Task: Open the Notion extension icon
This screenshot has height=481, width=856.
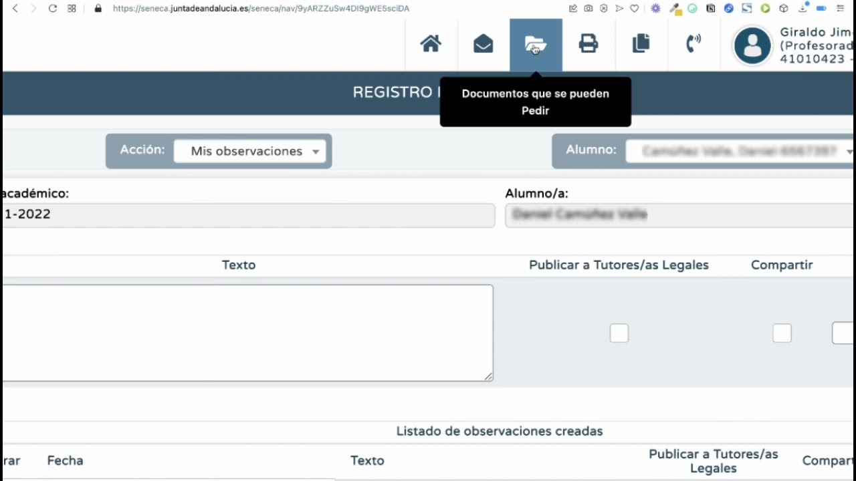Action: pos(711,9)
